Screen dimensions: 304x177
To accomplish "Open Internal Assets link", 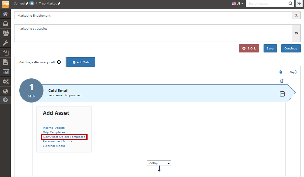I will 54,128.
